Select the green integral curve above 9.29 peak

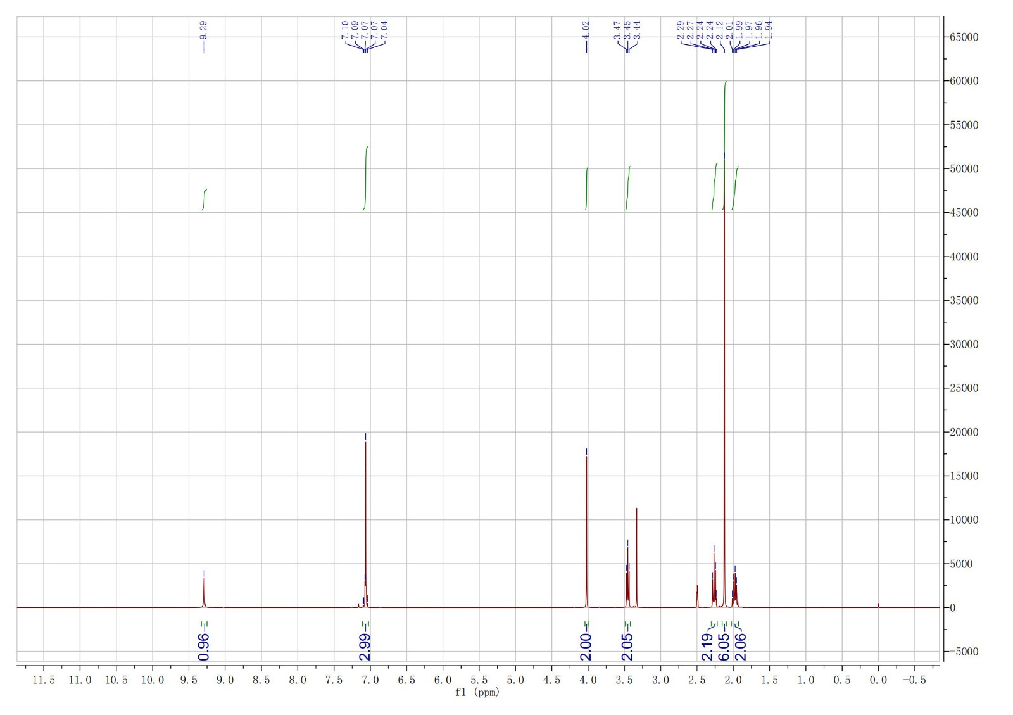(204, 199)
